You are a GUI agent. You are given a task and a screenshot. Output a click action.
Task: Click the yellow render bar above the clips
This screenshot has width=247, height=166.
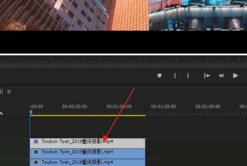[x=88, y=116]
